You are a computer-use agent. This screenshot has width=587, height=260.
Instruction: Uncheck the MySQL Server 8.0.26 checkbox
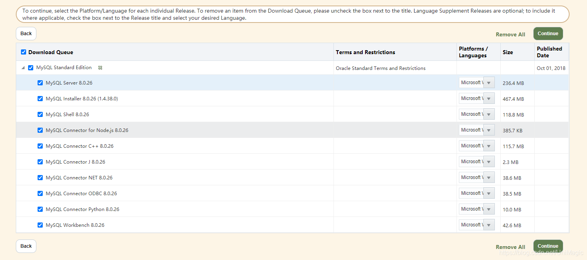click(40, 83)
